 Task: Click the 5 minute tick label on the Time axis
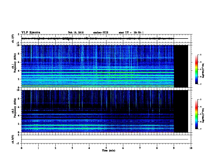[x=106, y=148]
